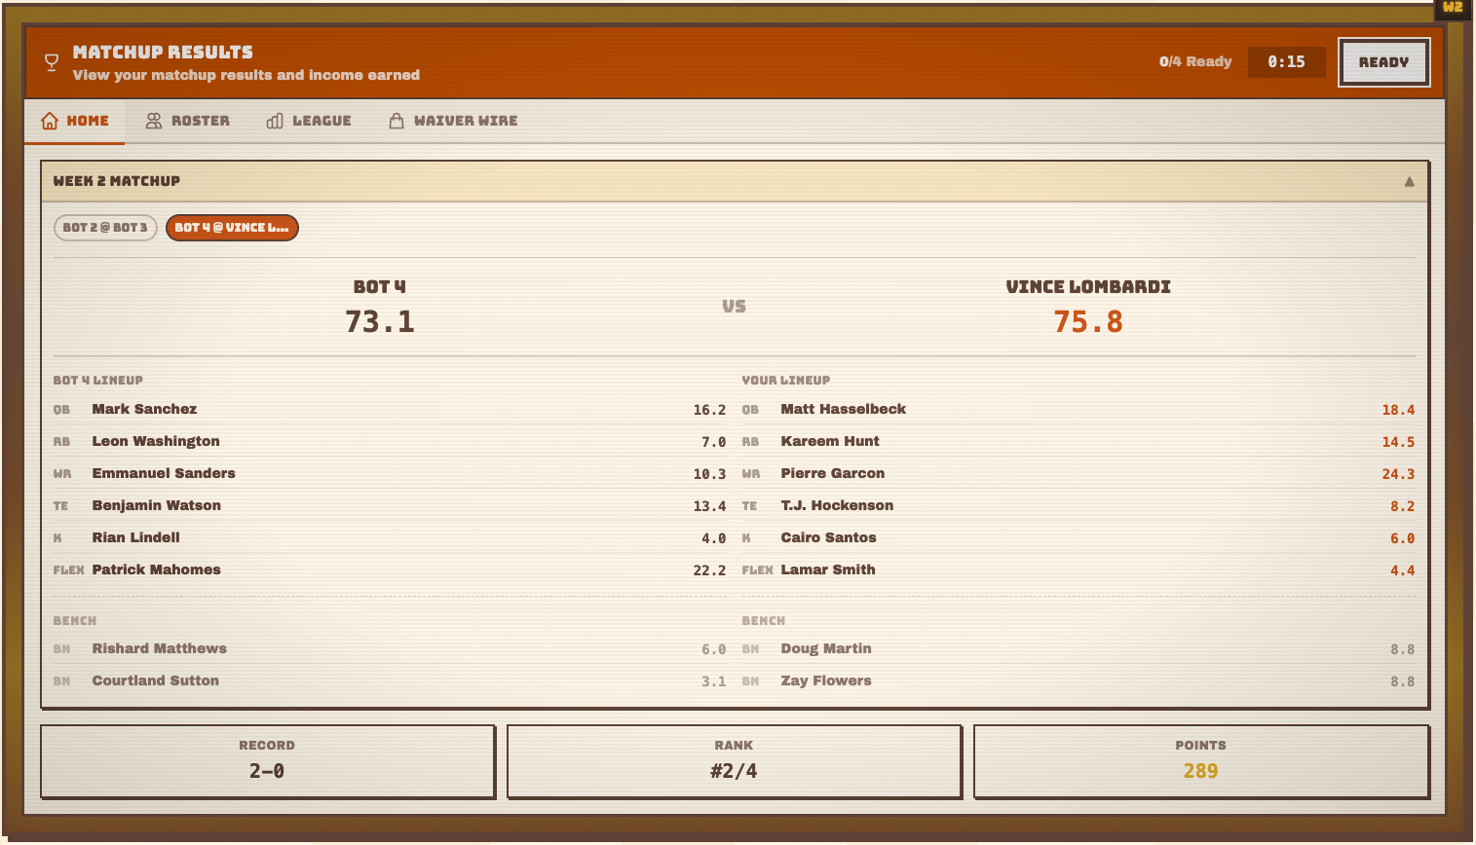
Task: Switch to the Roster tab
Action: pos(187,120)
